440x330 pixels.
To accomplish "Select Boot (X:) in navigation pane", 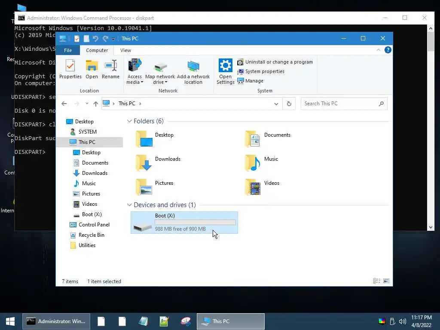I will point(92,214).
